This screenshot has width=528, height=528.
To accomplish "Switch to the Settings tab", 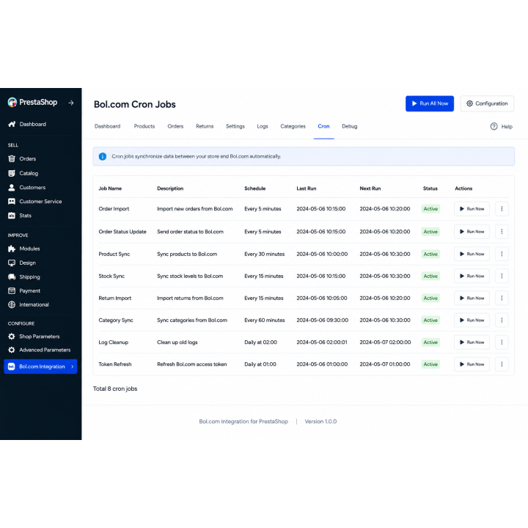I will tap(235, 126).
